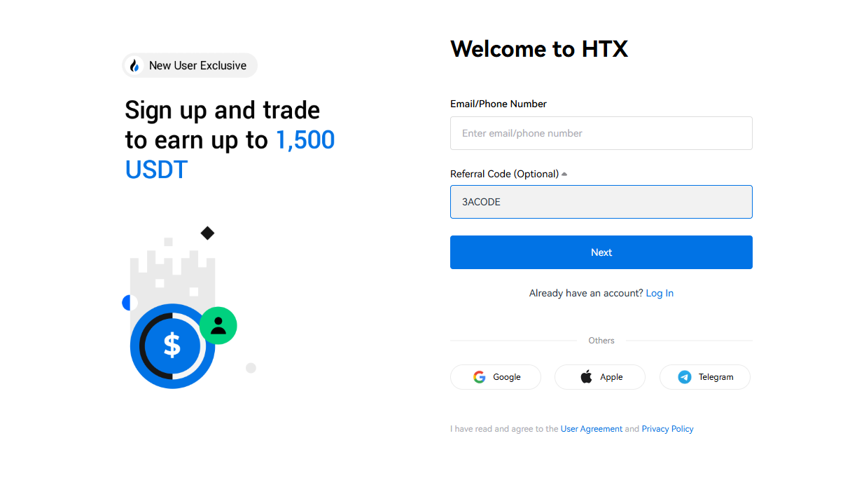This screenshot has height=492, width=857.
Task: Click the green user avatar icon
Action: (218, 325)
